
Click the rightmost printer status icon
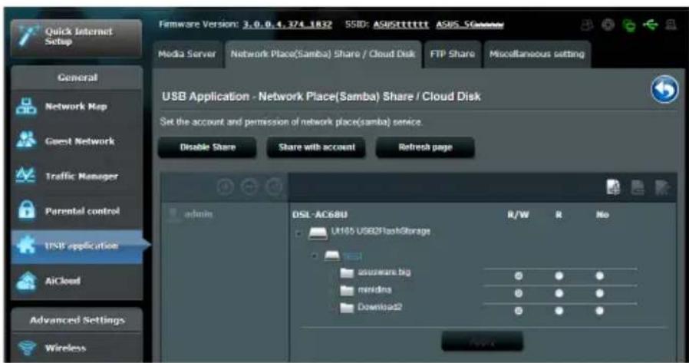671,25
